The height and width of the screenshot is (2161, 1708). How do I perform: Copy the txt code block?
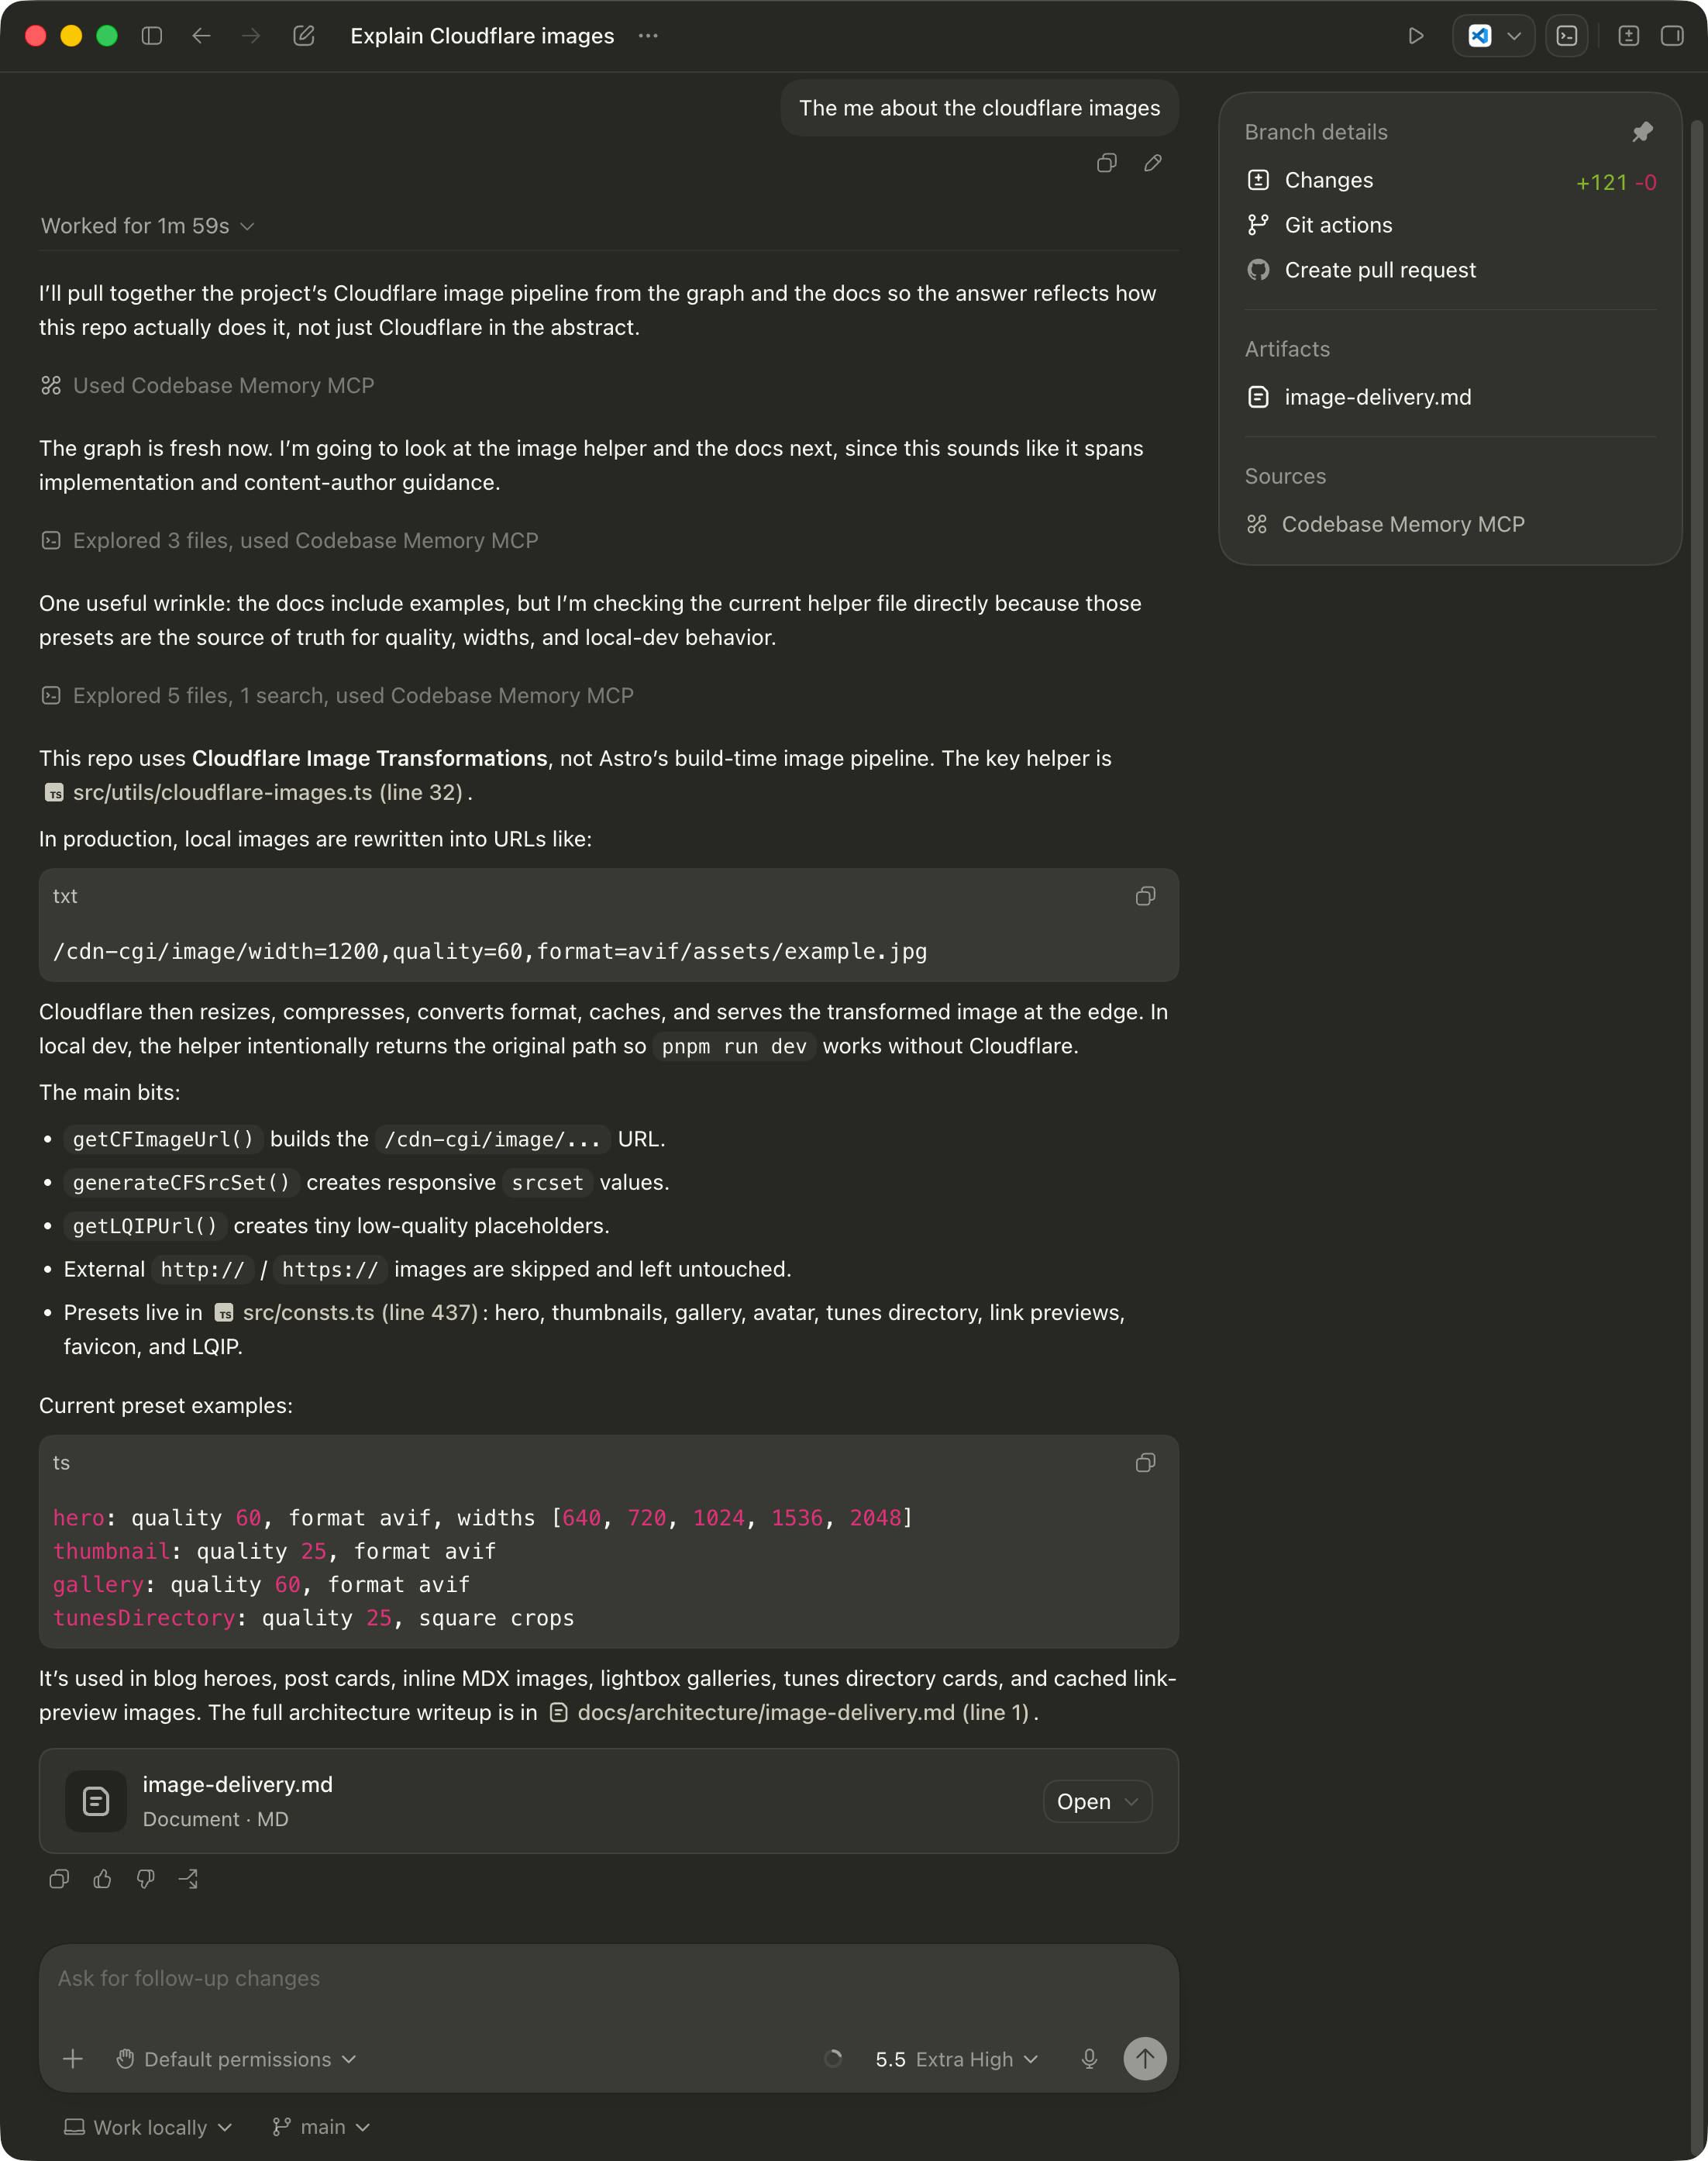pyautogui.click(x=1146, y=896)
